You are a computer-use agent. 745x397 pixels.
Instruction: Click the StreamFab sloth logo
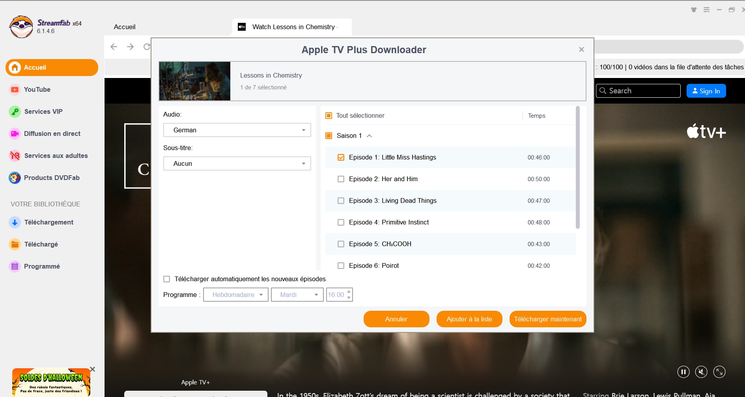[x=21, y=27]
